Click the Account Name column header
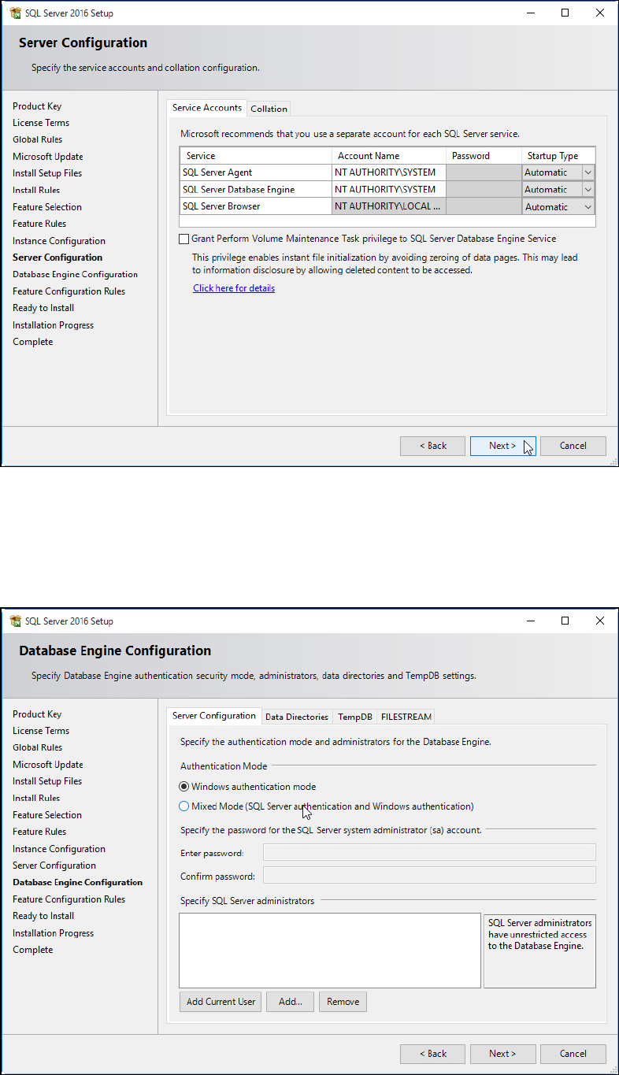 point(389,156)
